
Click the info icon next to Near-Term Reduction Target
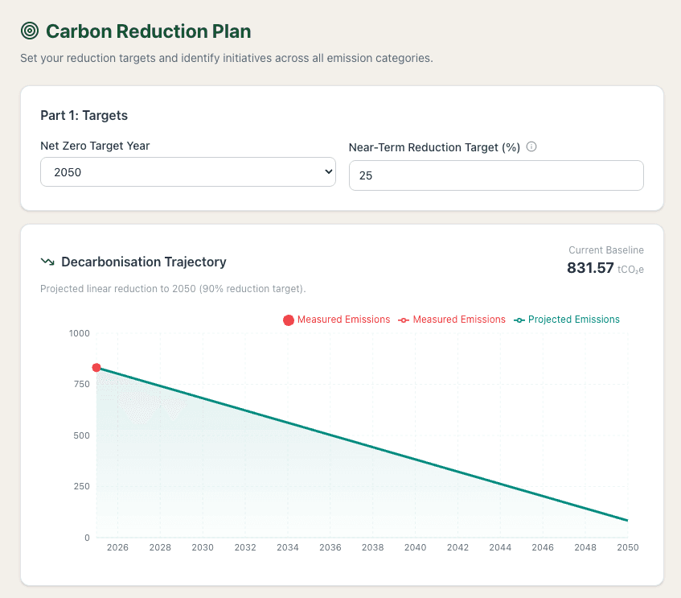coord(531,147)
